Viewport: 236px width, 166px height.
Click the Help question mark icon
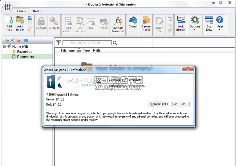pyautogui.click(x=220, y=20)
